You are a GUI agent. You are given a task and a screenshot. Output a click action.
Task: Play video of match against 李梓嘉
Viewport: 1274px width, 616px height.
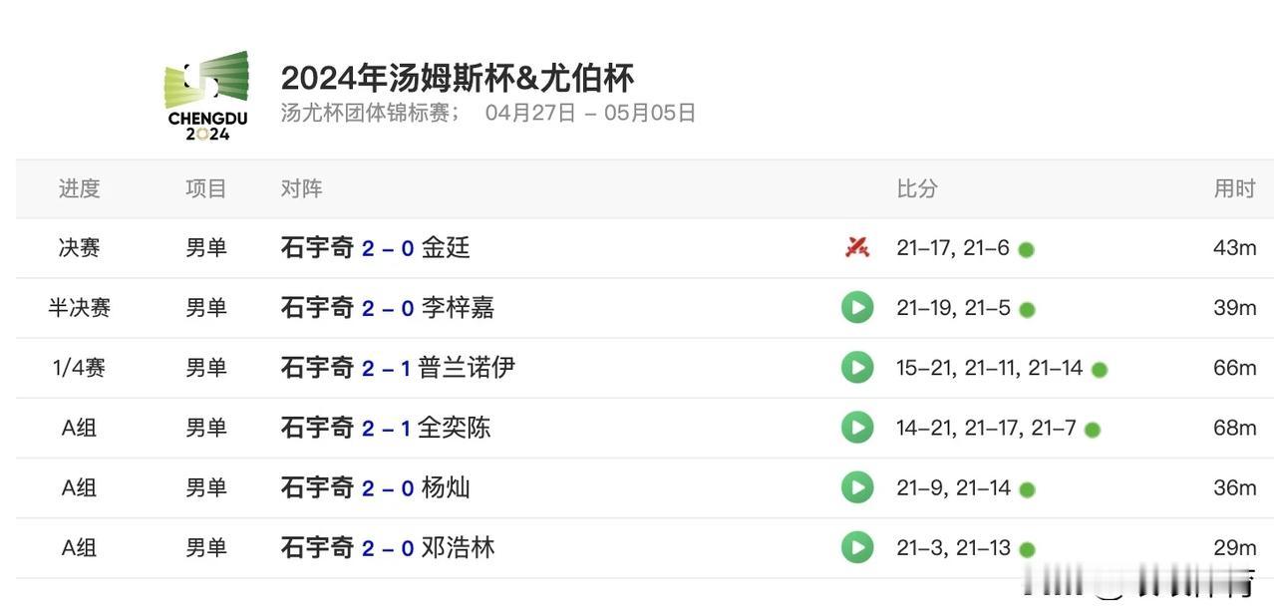tap(857, 307)
